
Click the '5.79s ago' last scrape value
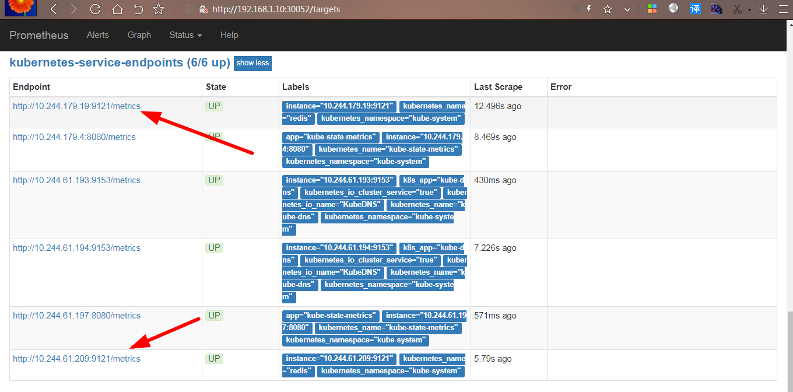click(x=493, y=359)
